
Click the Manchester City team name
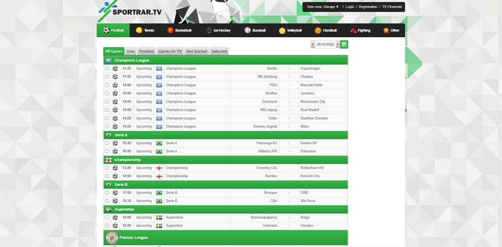(x=313, y=102)
